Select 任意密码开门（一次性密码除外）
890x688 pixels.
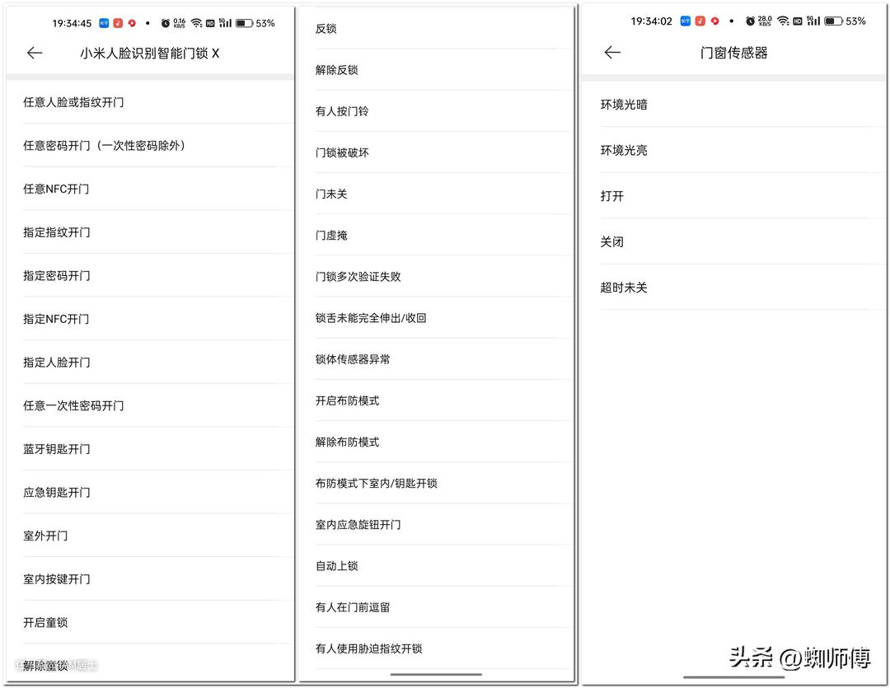(151, 145)
